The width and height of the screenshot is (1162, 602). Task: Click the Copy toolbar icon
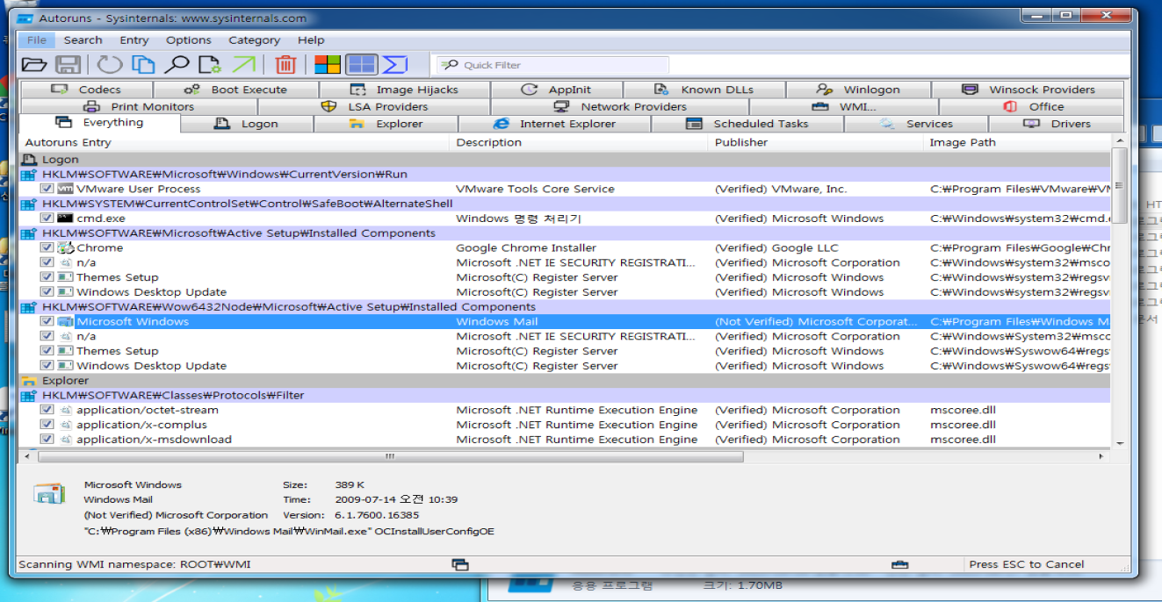[x=143, y=64]
